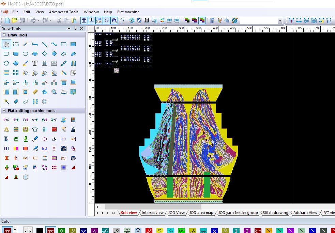Switch to the Intarsia view tab
The image size is (335, 233).
[153, 213]
